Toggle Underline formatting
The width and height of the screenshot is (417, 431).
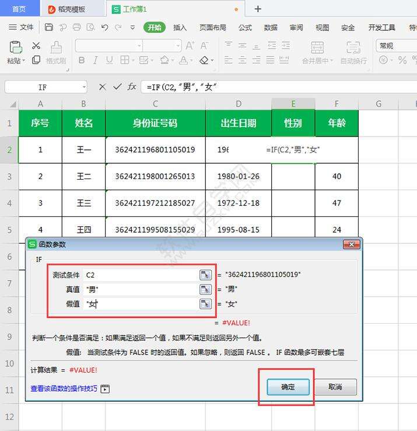click(x=110, y=60)
